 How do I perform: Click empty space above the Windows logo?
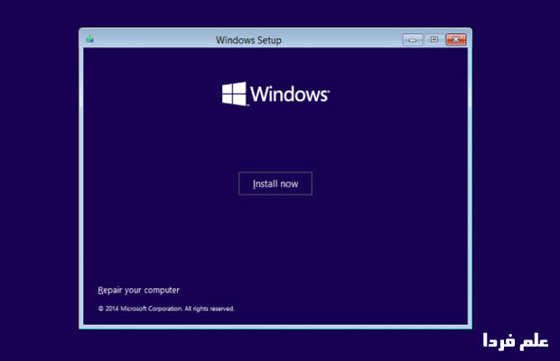(x=275, y=63)
